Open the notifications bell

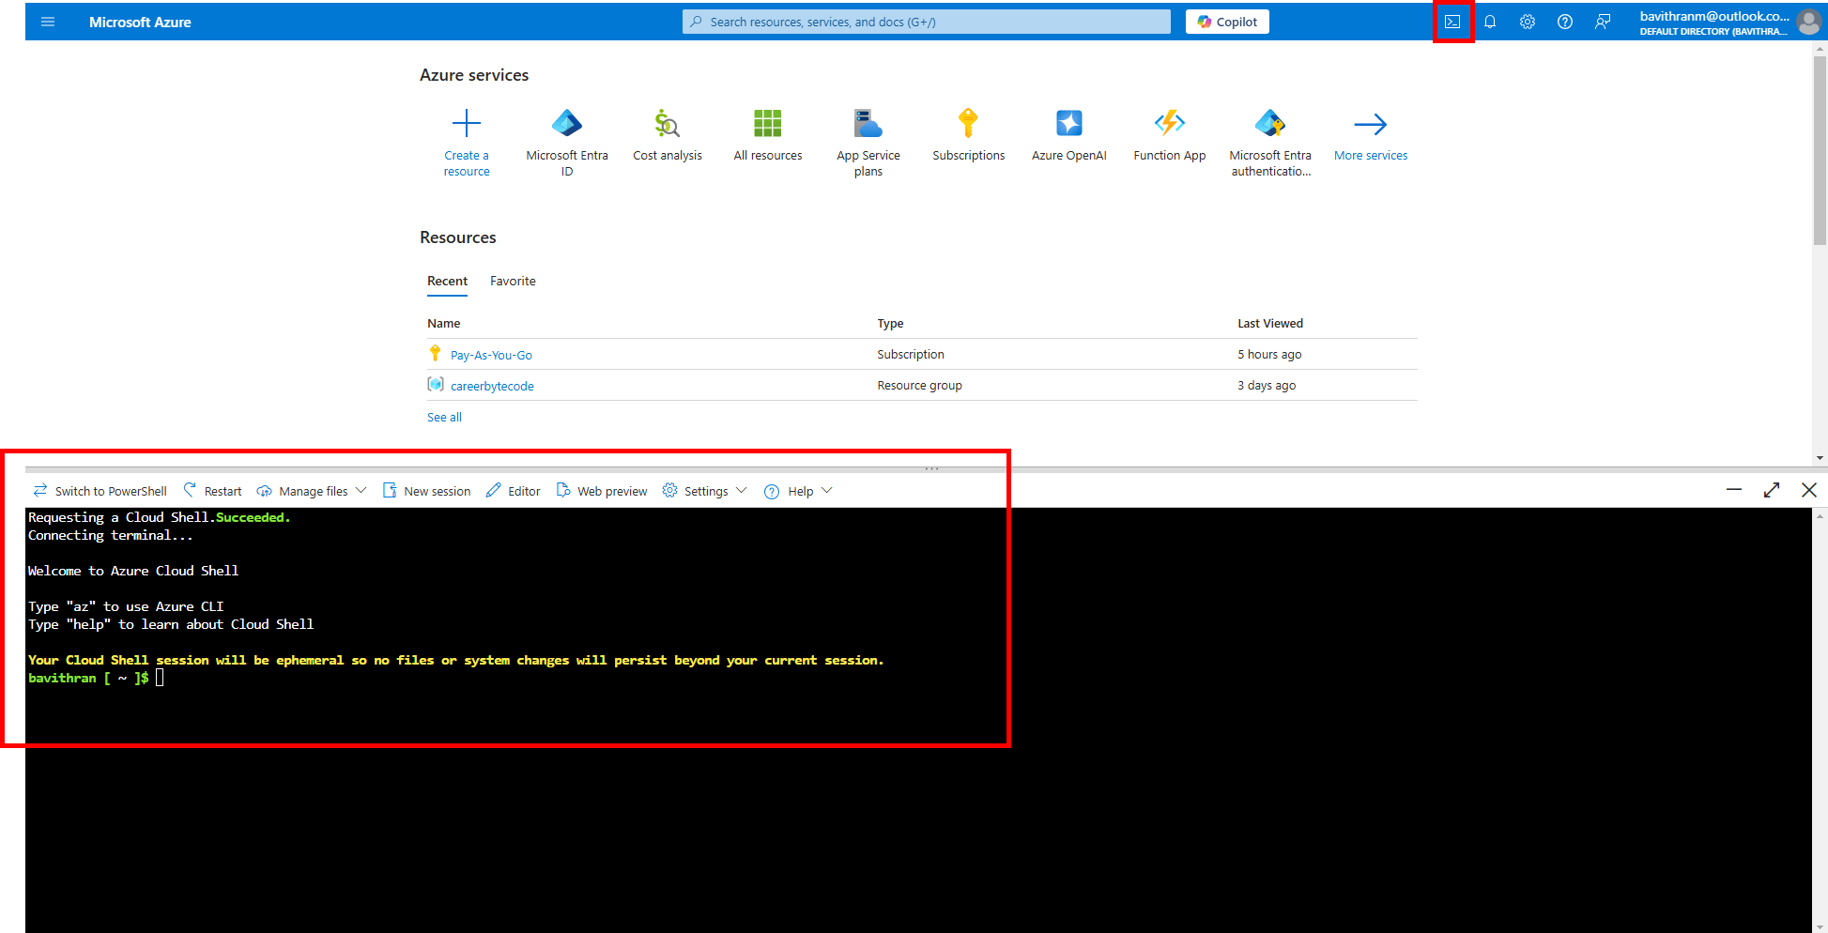(x=1490, y=22)
